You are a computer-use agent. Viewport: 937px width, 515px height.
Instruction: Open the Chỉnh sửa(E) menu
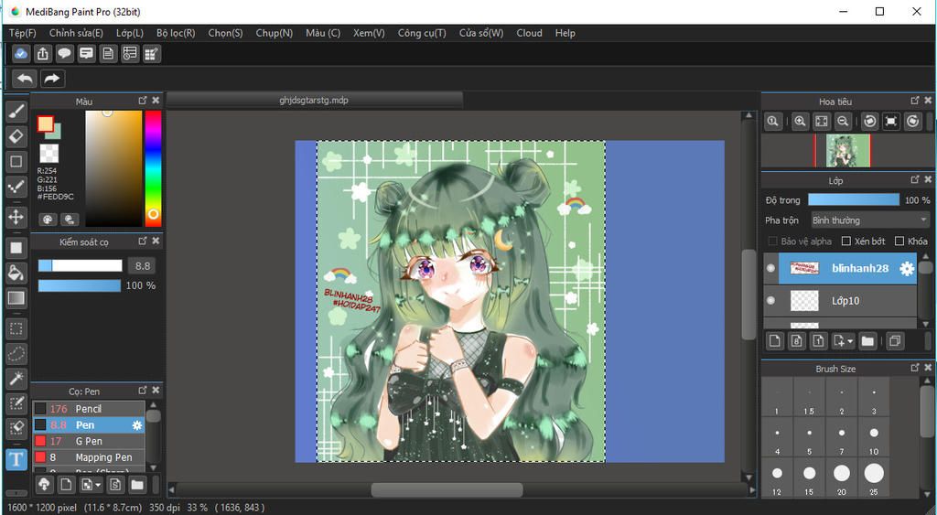76,33
